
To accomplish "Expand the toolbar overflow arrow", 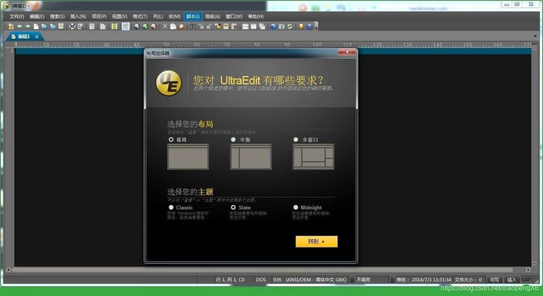I will [315, 28].
